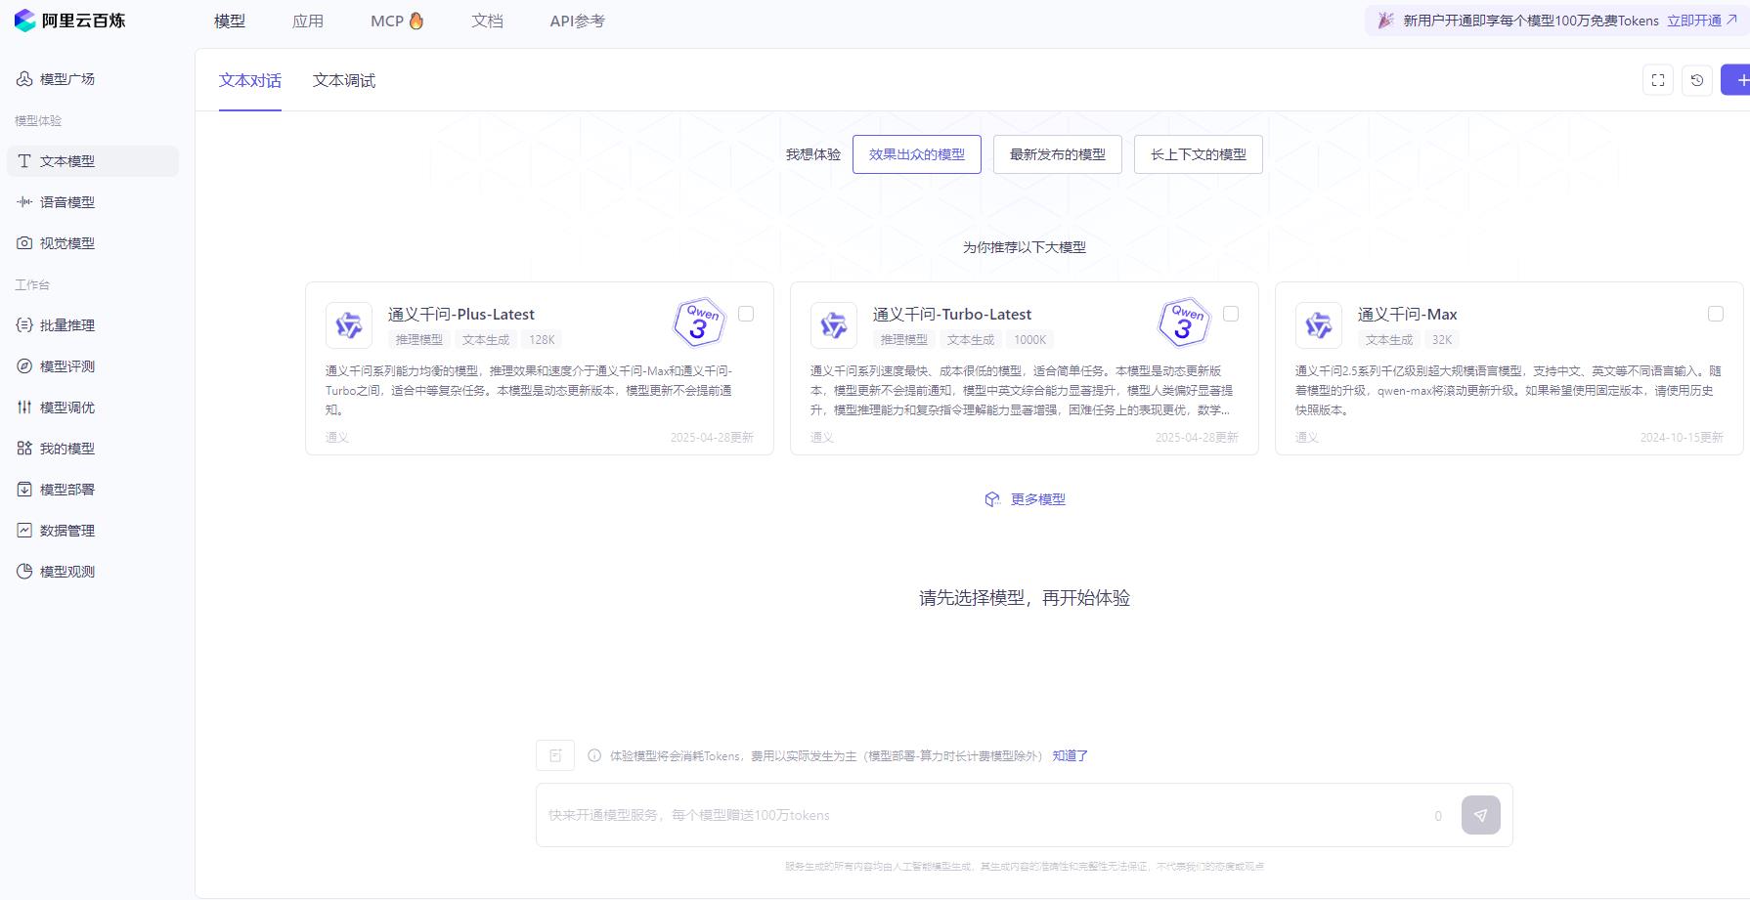1750x900 pixels.
Task: Click the 1000K tag on Turbo-Latest
Action: pyautogui.click(x=1030, y=340)
